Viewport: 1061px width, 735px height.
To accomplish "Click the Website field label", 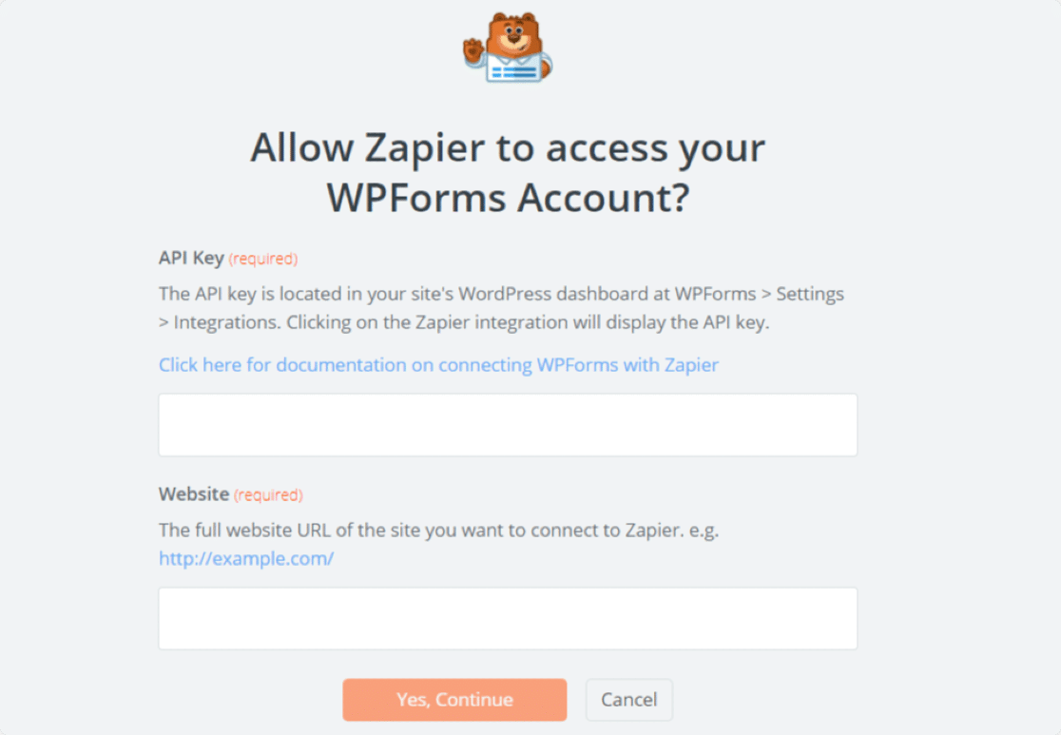I will [x=194, y=494].
